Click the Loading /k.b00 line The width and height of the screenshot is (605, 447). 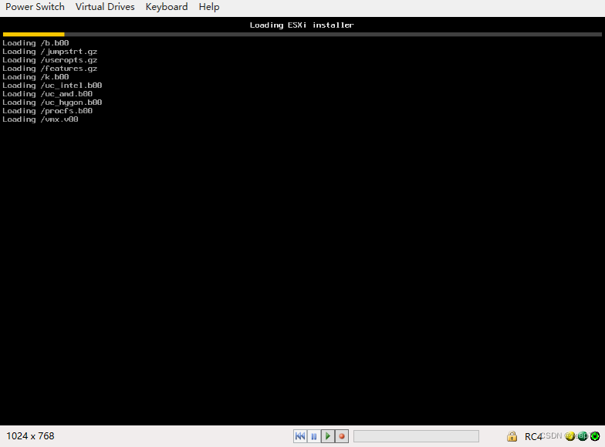pos(35,77)
